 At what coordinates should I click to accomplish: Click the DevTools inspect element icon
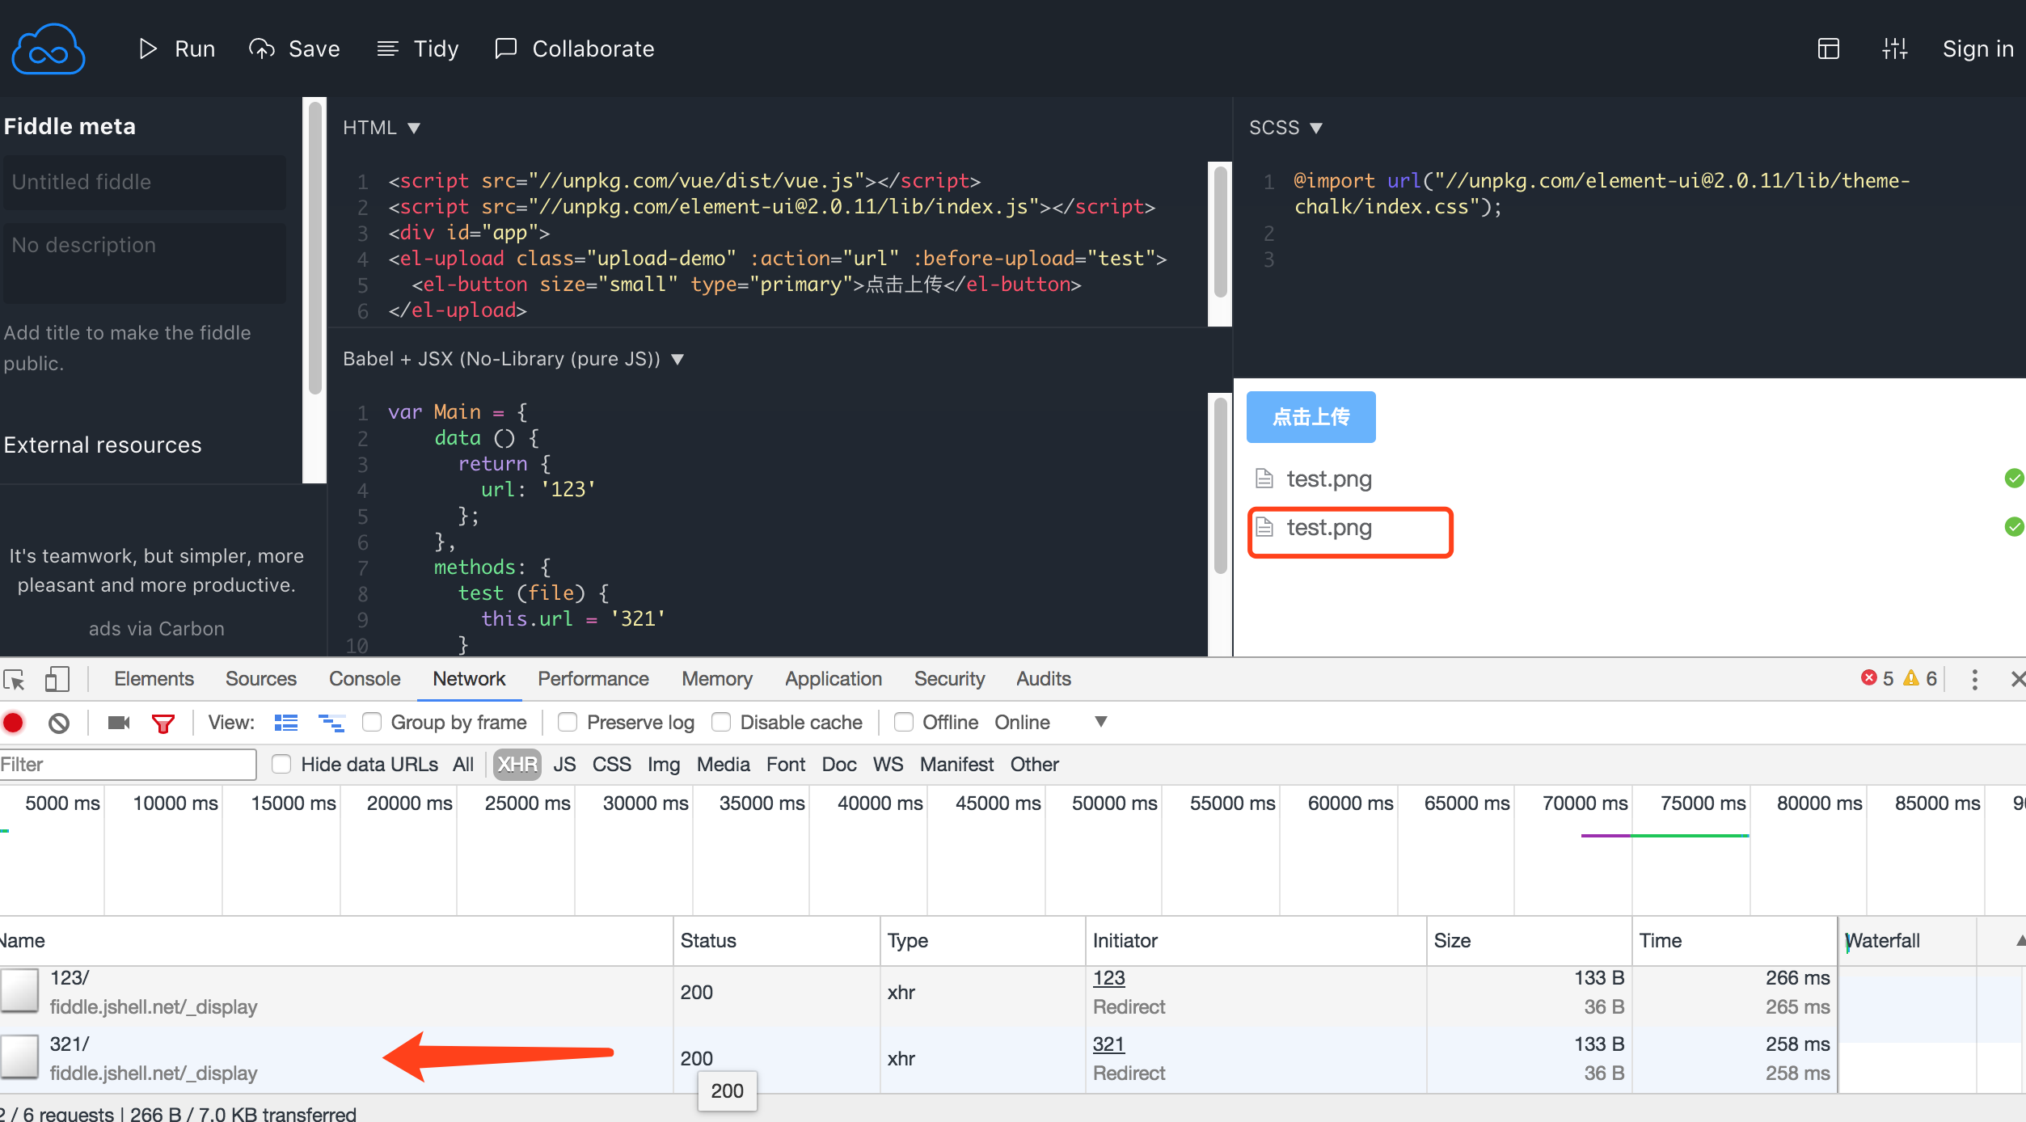tap(15, 679)
